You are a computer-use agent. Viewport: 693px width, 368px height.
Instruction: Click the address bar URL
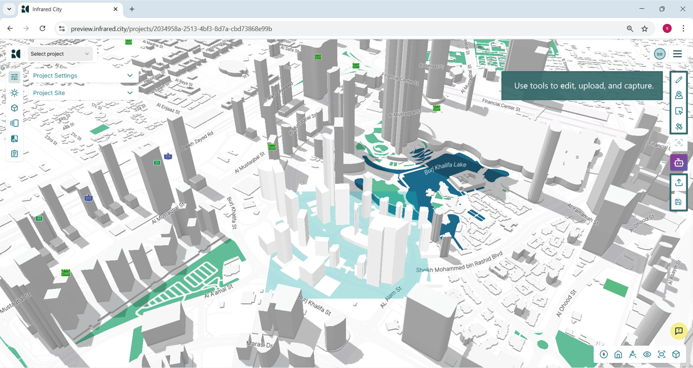coord(171,29)
